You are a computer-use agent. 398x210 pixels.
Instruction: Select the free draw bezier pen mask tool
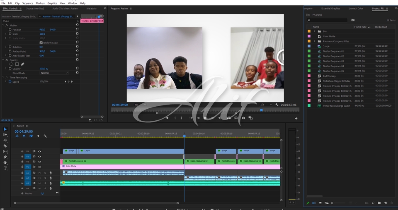pos(22,64)
